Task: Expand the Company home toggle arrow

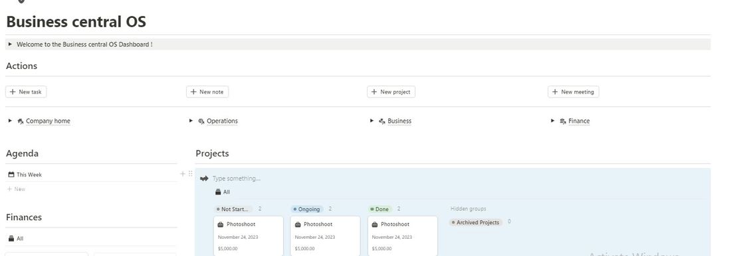Action: 10,121
